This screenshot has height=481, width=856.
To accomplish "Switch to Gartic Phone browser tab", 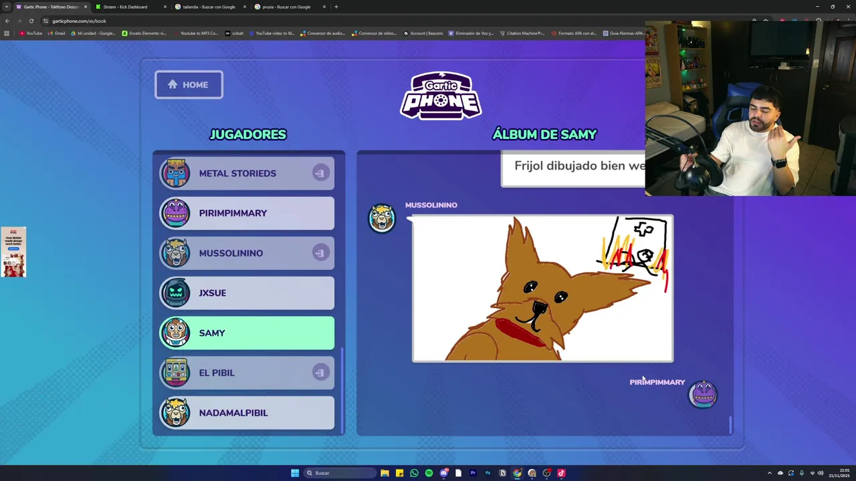I will [51, 7].
